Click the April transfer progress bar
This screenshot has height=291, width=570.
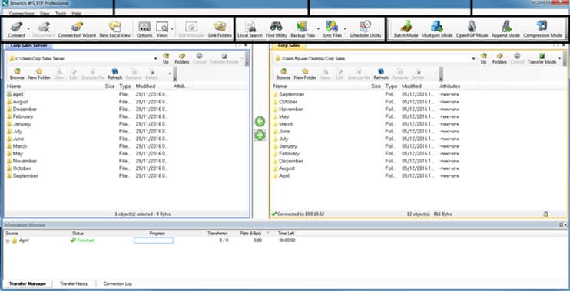[x=154, y=240]
